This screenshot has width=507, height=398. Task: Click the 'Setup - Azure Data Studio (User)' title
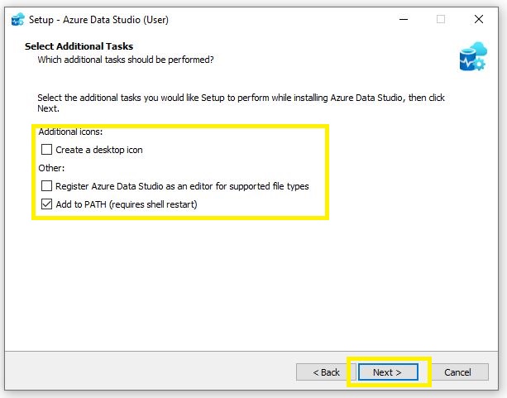(98, 20)
